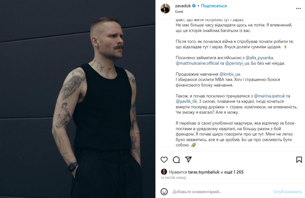The width and height of the screenshot is (305, 198).
Task: Open the @kmbs_ua mention
Action: pos(230,74)
